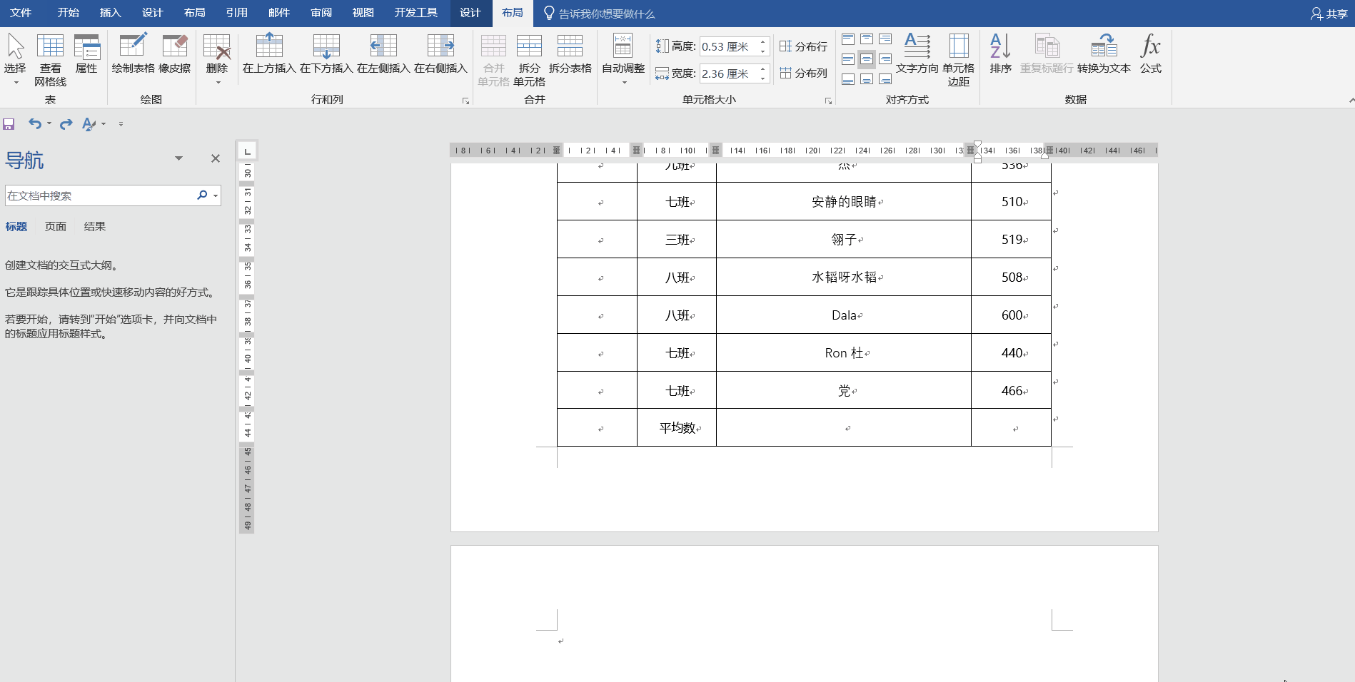Select the Pages (页面) navigation tab
This screenshot has width=1355, height=682.
point(56,226)
